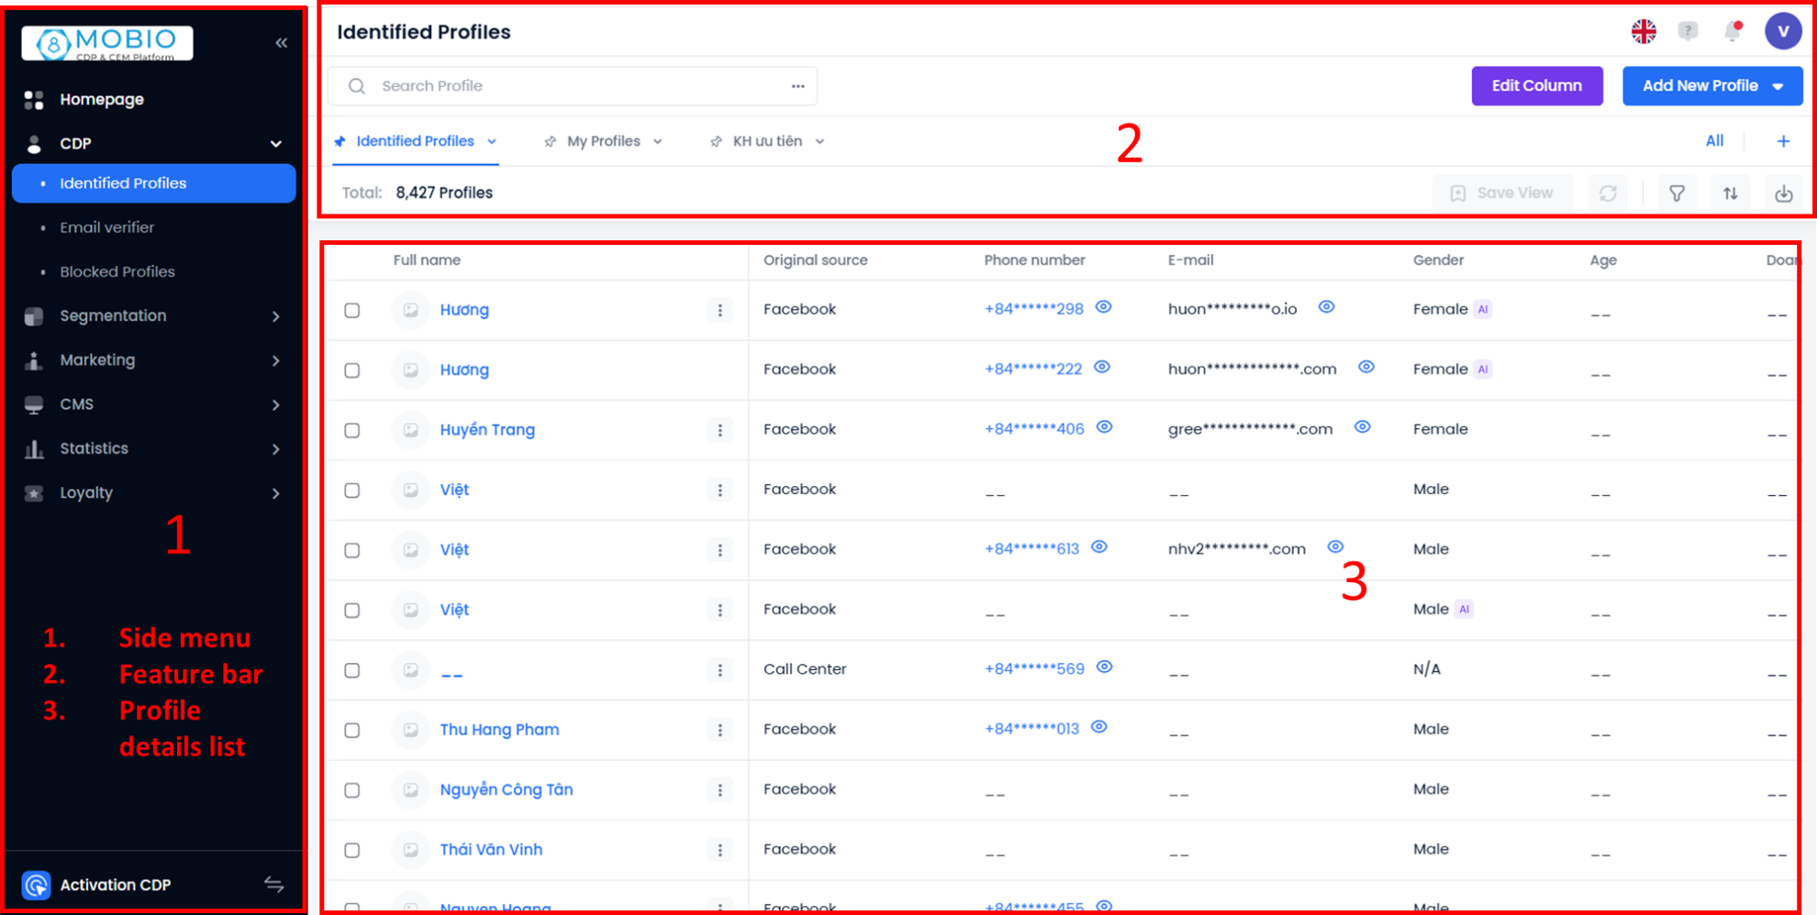Screen dimensions: 1817x915
Task: Click the search options ellipsis icon
Action: pos(797,86)
